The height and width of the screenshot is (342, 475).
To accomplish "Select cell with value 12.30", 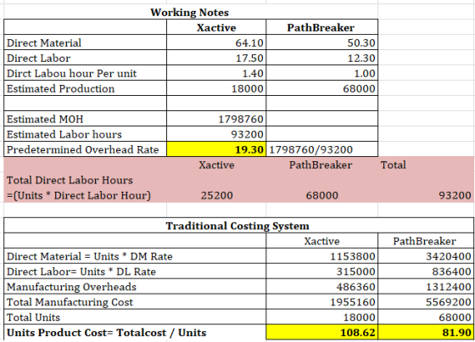I will pyautogui.click(x=321, y=58).
